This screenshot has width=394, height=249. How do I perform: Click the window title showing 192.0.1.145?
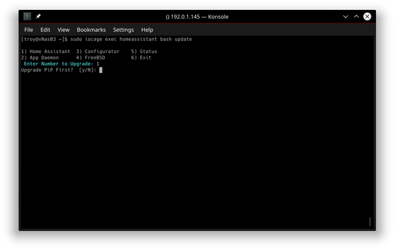click(x=197, y=16)
